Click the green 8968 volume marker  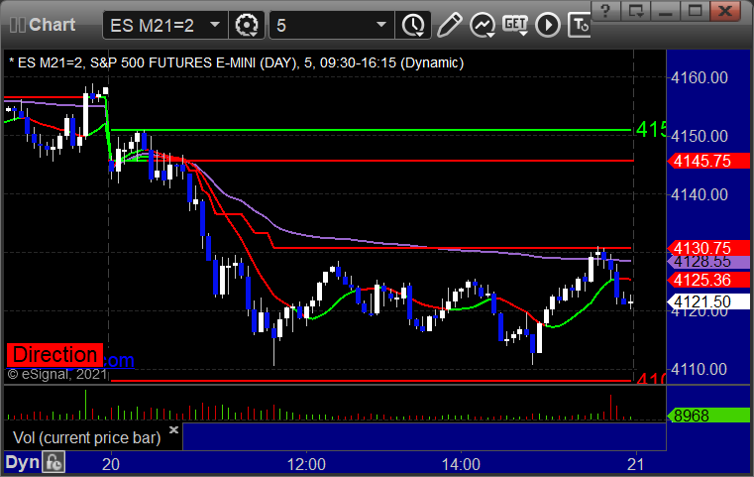(x=708, y=415)
